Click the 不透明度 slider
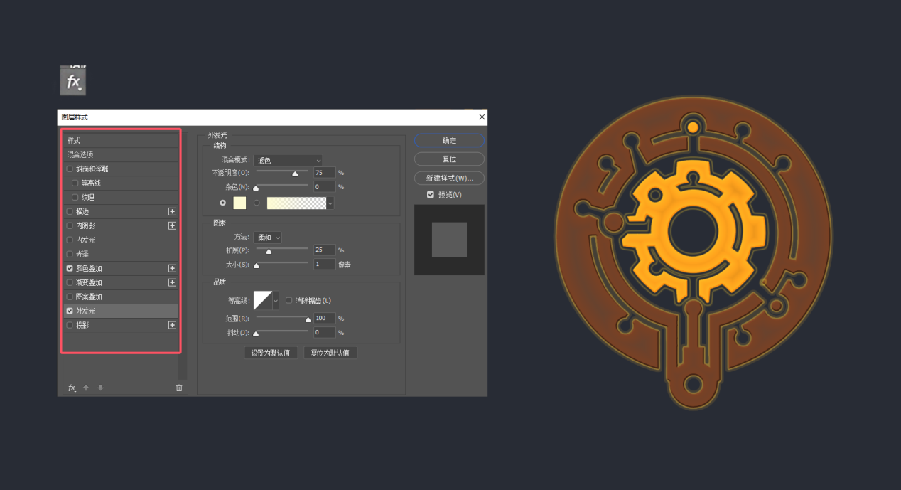The height and width of the screenshot is (490, 901). coord(282,172)
